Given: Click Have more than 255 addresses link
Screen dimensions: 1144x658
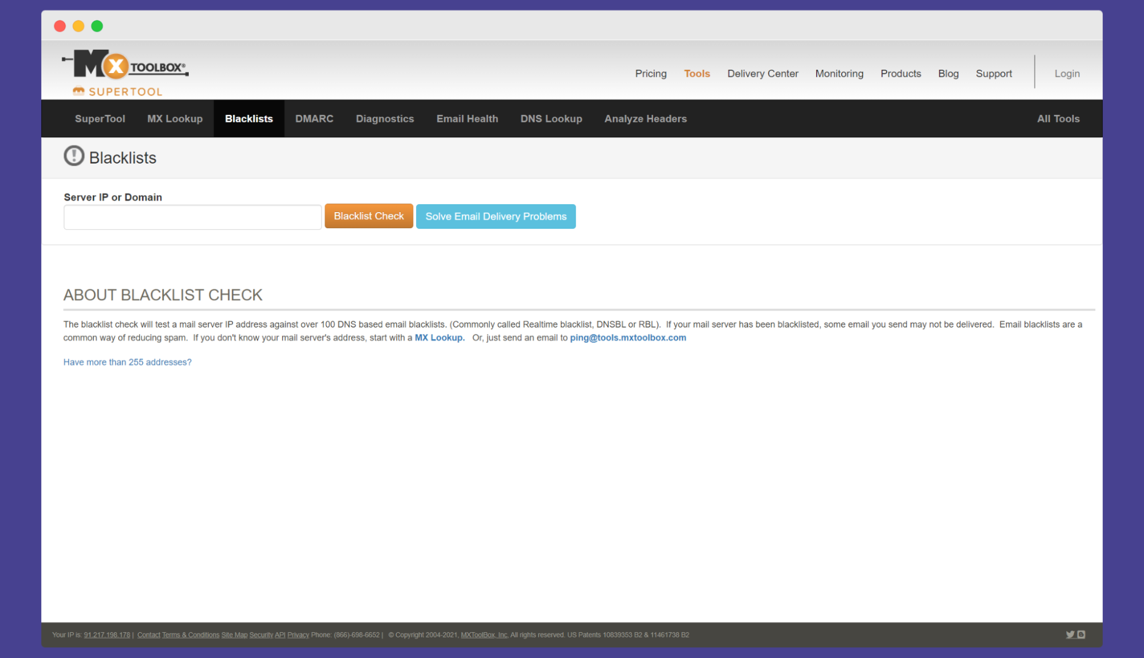Looking at the screenshot, I should tap(127, 362).
